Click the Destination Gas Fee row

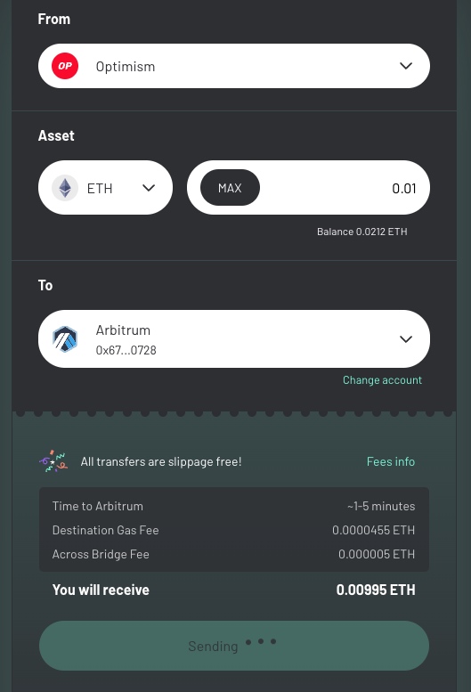[x=234, y=530]
